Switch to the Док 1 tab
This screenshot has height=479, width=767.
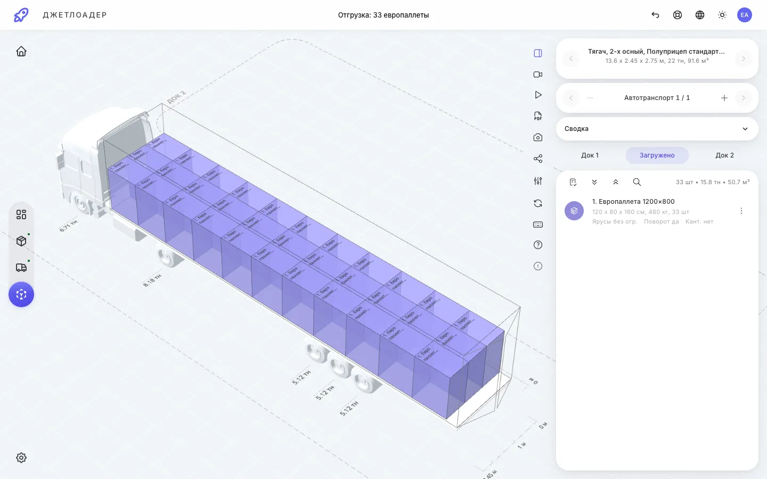tap(590, 155)
